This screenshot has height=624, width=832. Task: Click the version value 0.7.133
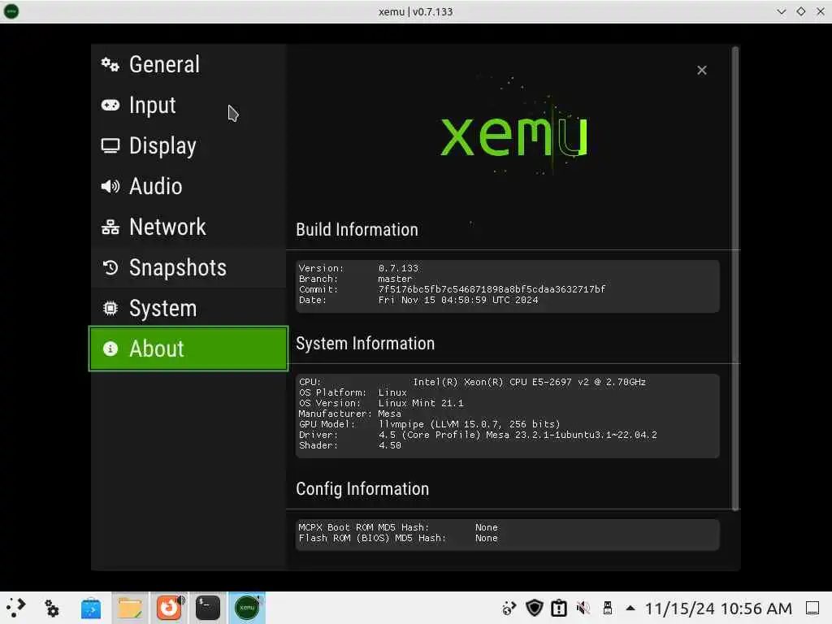coord(398,268)
